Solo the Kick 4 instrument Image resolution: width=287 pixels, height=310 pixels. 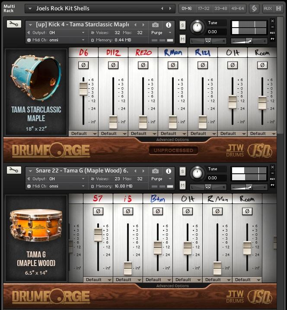(x=182, y=25)
